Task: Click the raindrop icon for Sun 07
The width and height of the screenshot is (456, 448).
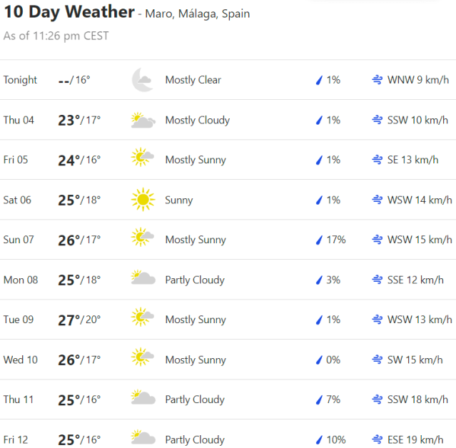Action: (320, 240)
